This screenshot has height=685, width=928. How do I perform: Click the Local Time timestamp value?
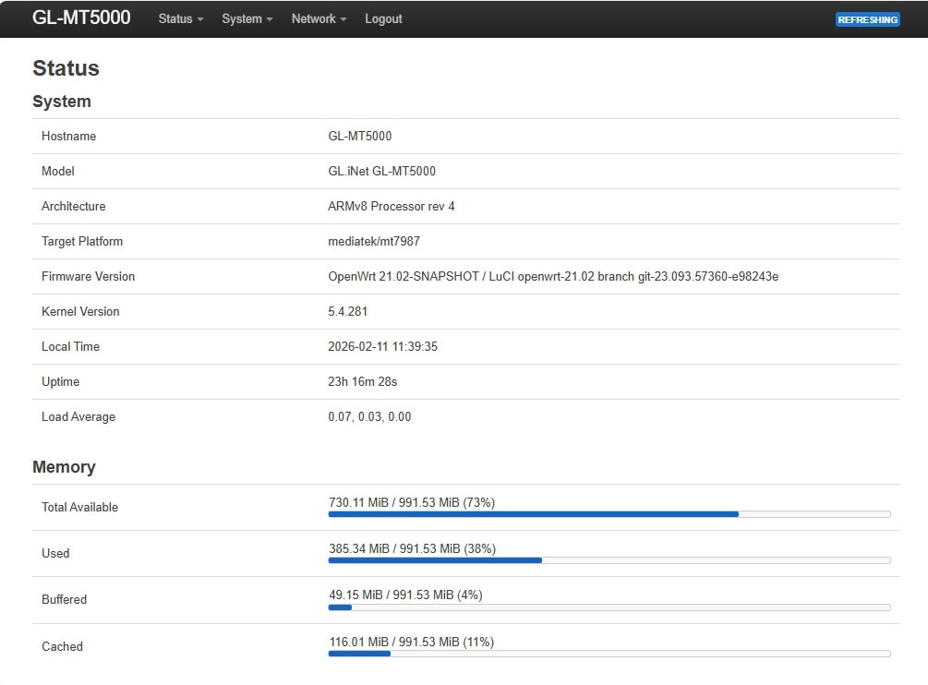click(x=382, y=346)
